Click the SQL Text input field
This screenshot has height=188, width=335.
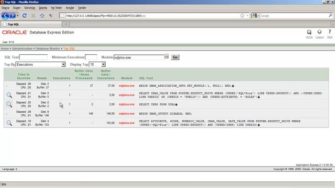click(x=33, y=57)
